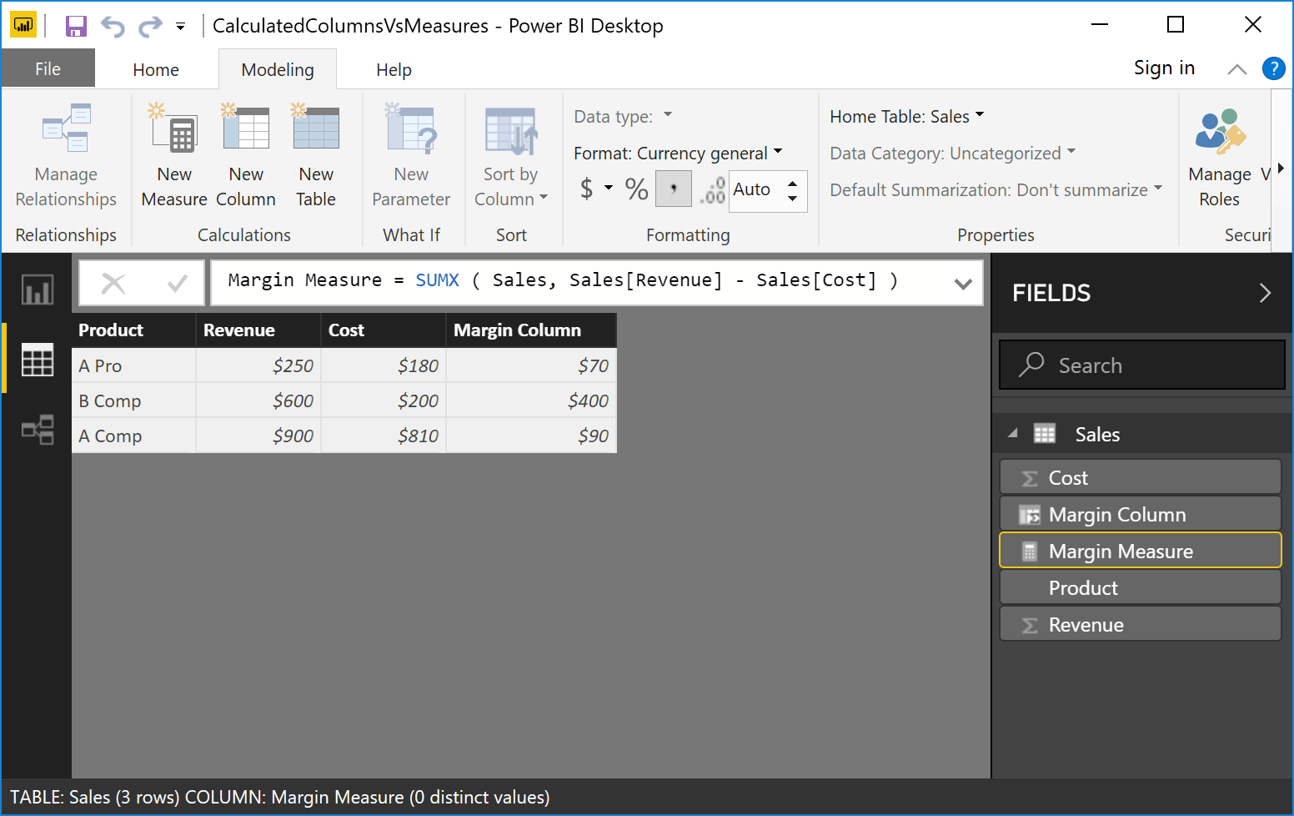
Task: Open the Data type dropdown
Action: (x=623, y=117)
